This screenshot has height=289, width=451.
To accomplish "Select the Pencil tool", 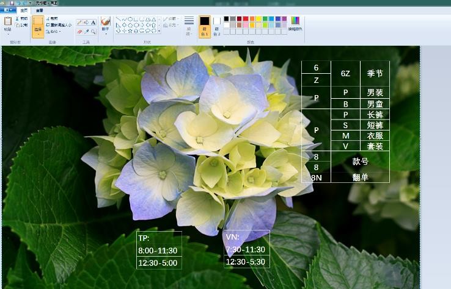I will pos(79,23).
